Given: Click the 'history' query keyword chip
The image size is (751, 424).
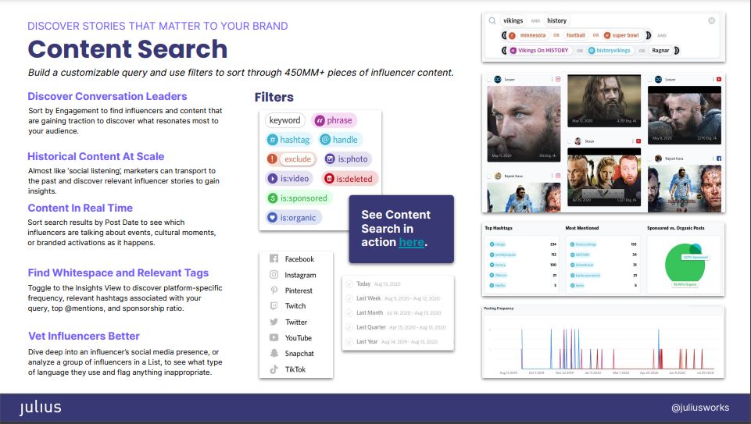Looking at the screenshot, I should [x=556, y=20].
